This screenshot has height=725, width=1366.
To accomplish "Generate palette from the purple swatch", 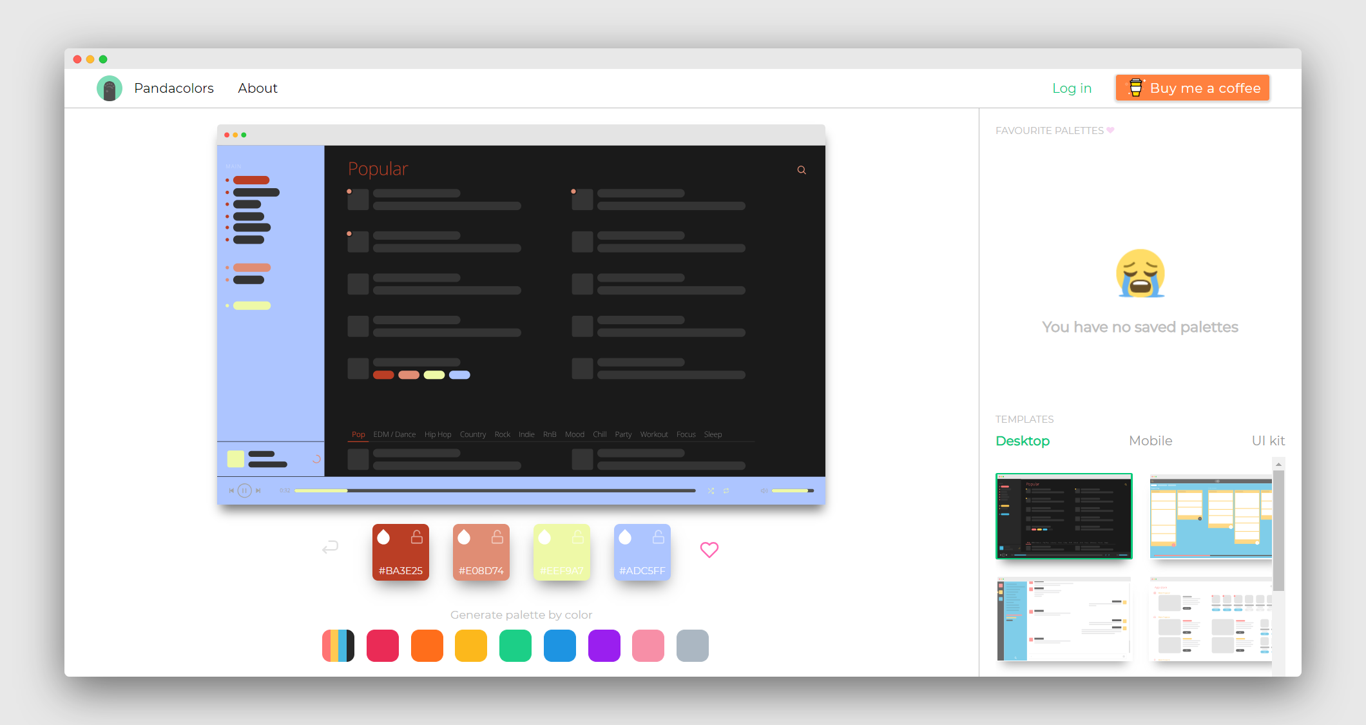I will (604, 646).
